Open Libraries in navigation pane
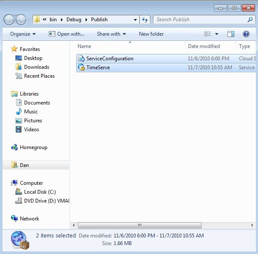The height and width of the screenshot is (254, 258). click(29, 94)
